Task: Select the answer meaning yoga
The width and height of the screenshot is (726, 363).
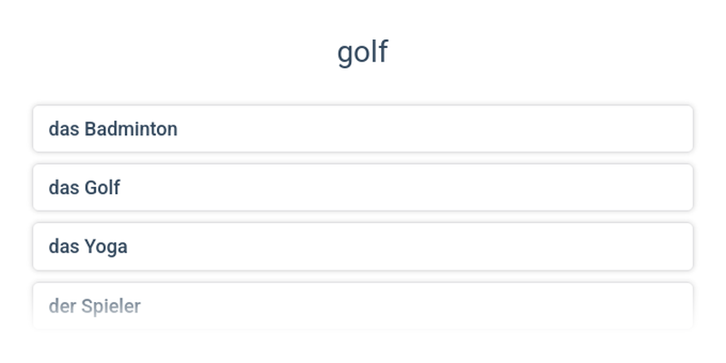Action: pyautogui.click(x=363, y=247)
